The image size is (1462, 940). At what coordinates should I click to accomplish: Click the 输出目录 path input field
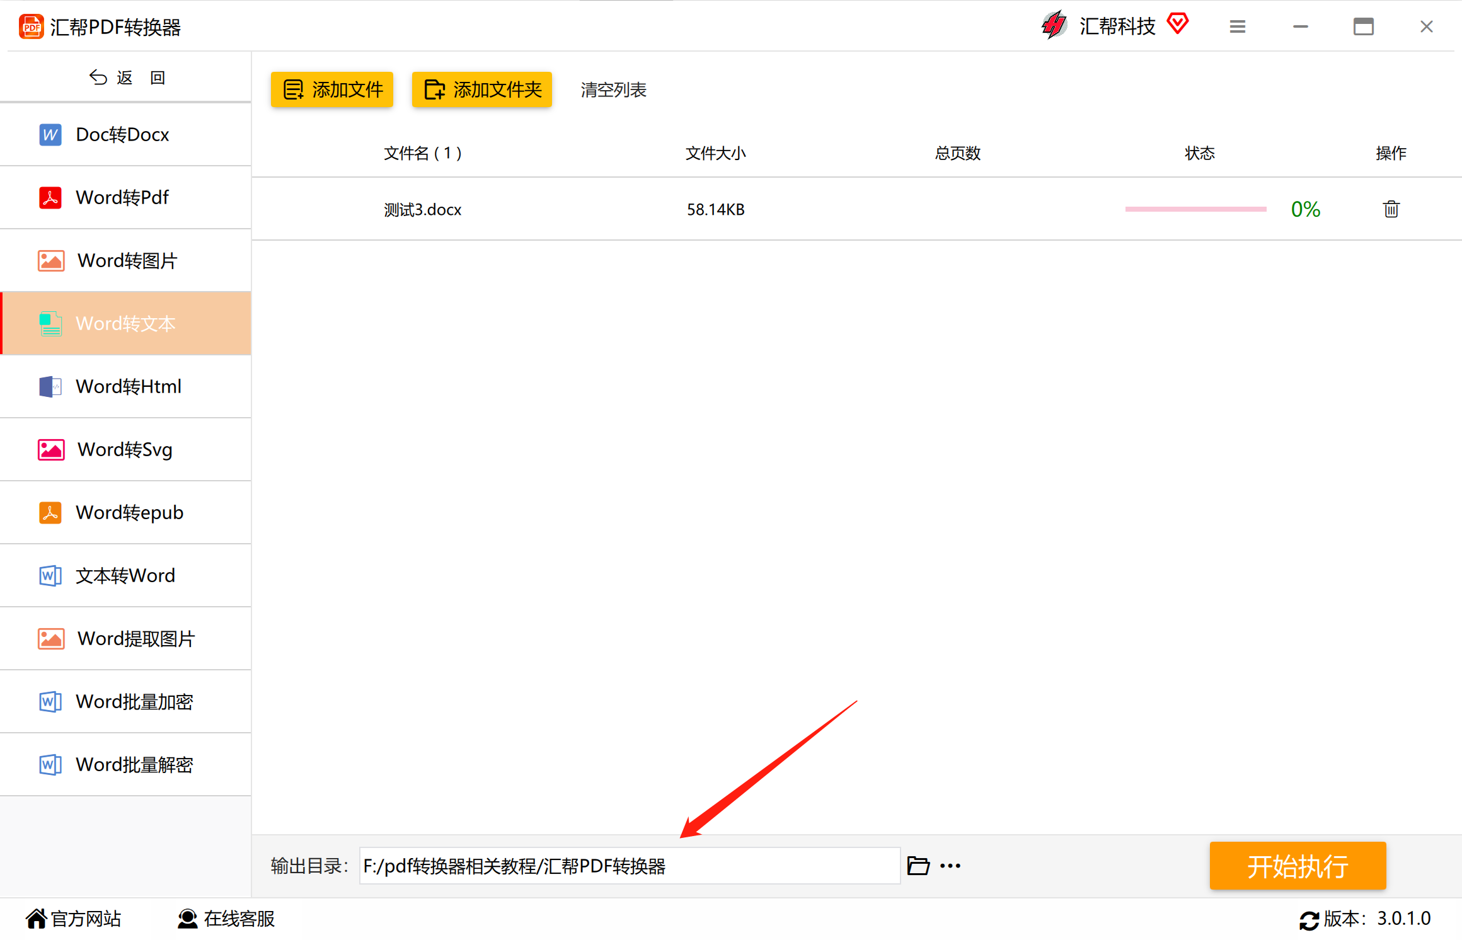pyautogui.click(x=630, y=866)
